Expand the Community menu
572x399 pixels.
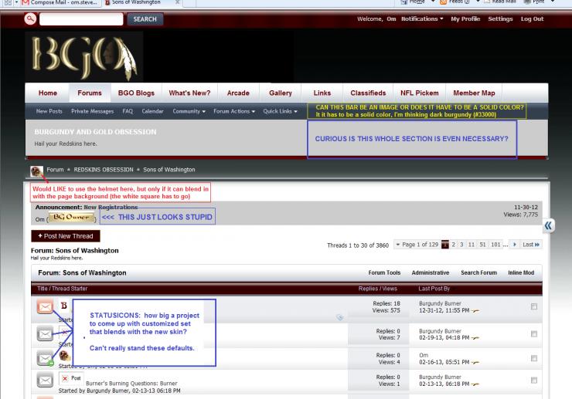[x=189, y=111]
